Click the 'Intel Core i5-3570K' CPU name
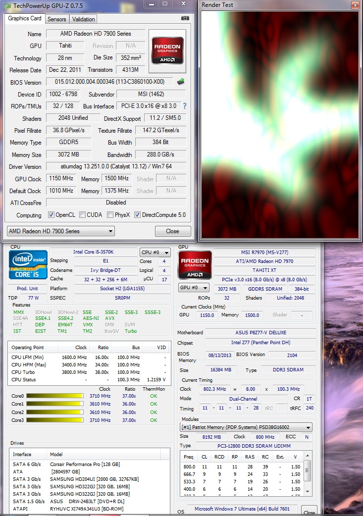 click(94, 252)
